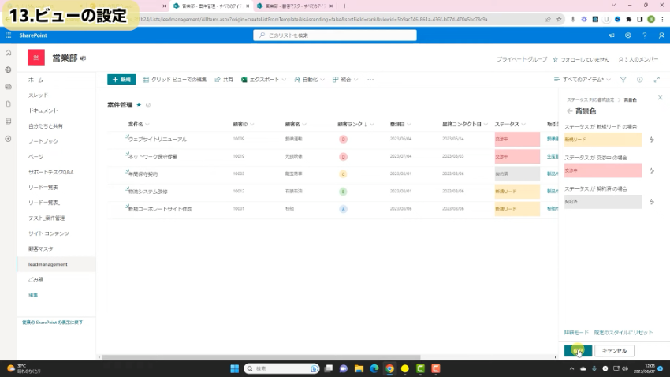The height and width of the screenshot is (377, 670).
Task: Go to 顧客マスタ in side navigation
Action: (42, 248)
